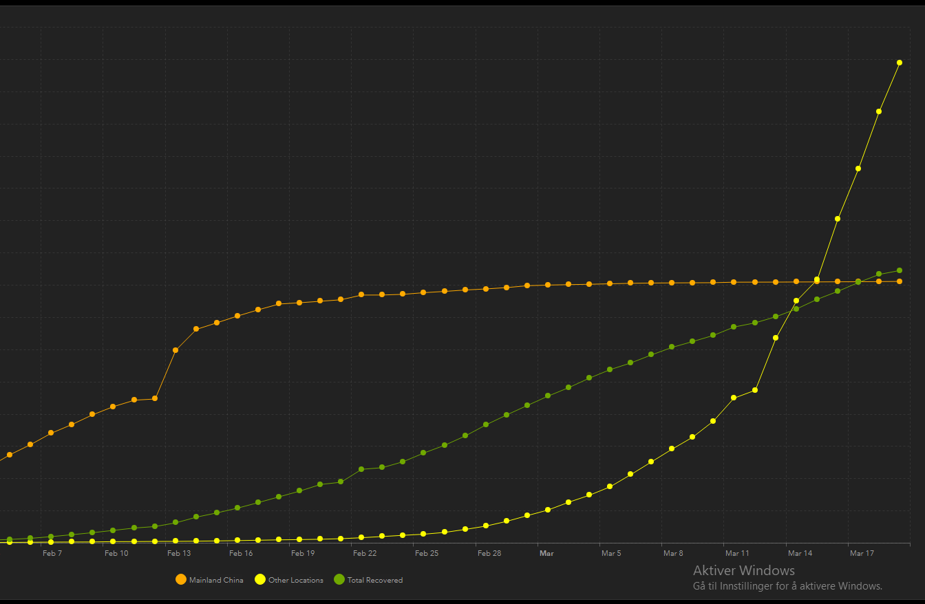Click the Feb 7 axis label
The width and height of the screenshot is (925, 604).
(52, 553)
